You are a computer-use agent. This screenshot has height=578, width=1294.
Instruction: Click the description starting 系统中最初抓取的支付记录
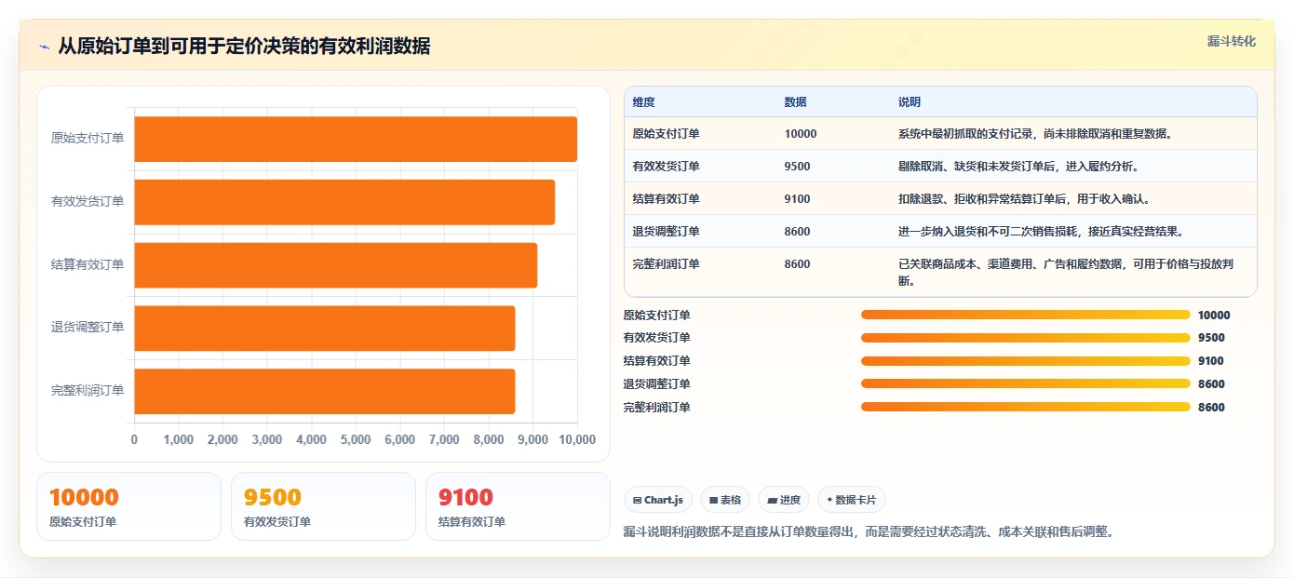[x=1035, y=134]
